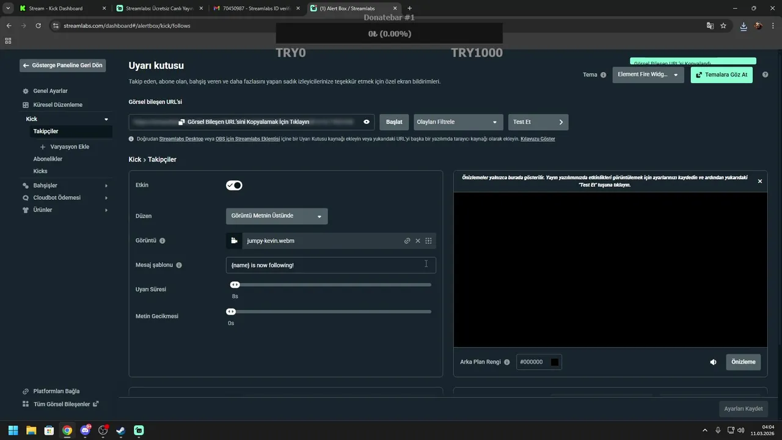Expand the Cloudbot Ödemesi sidebar section

[106, 198]
